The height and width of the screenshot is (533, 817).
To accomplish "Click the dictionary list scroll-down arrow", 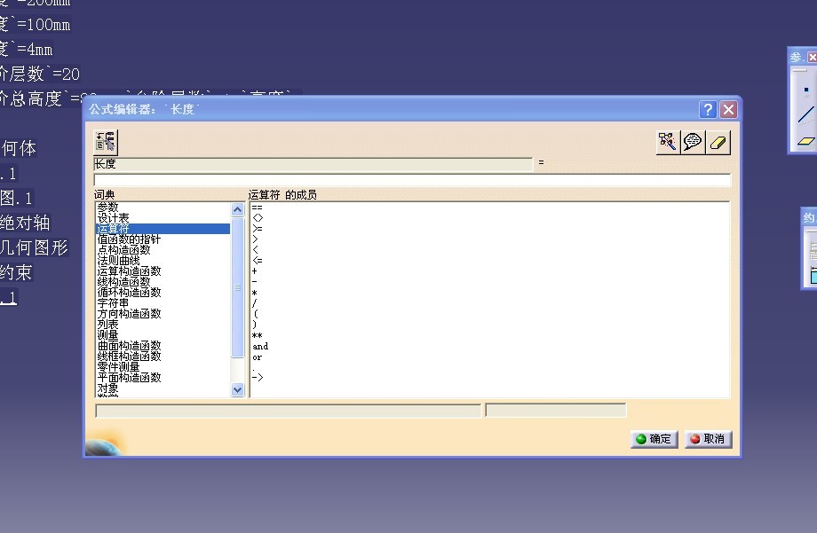I will click(238, 389).
